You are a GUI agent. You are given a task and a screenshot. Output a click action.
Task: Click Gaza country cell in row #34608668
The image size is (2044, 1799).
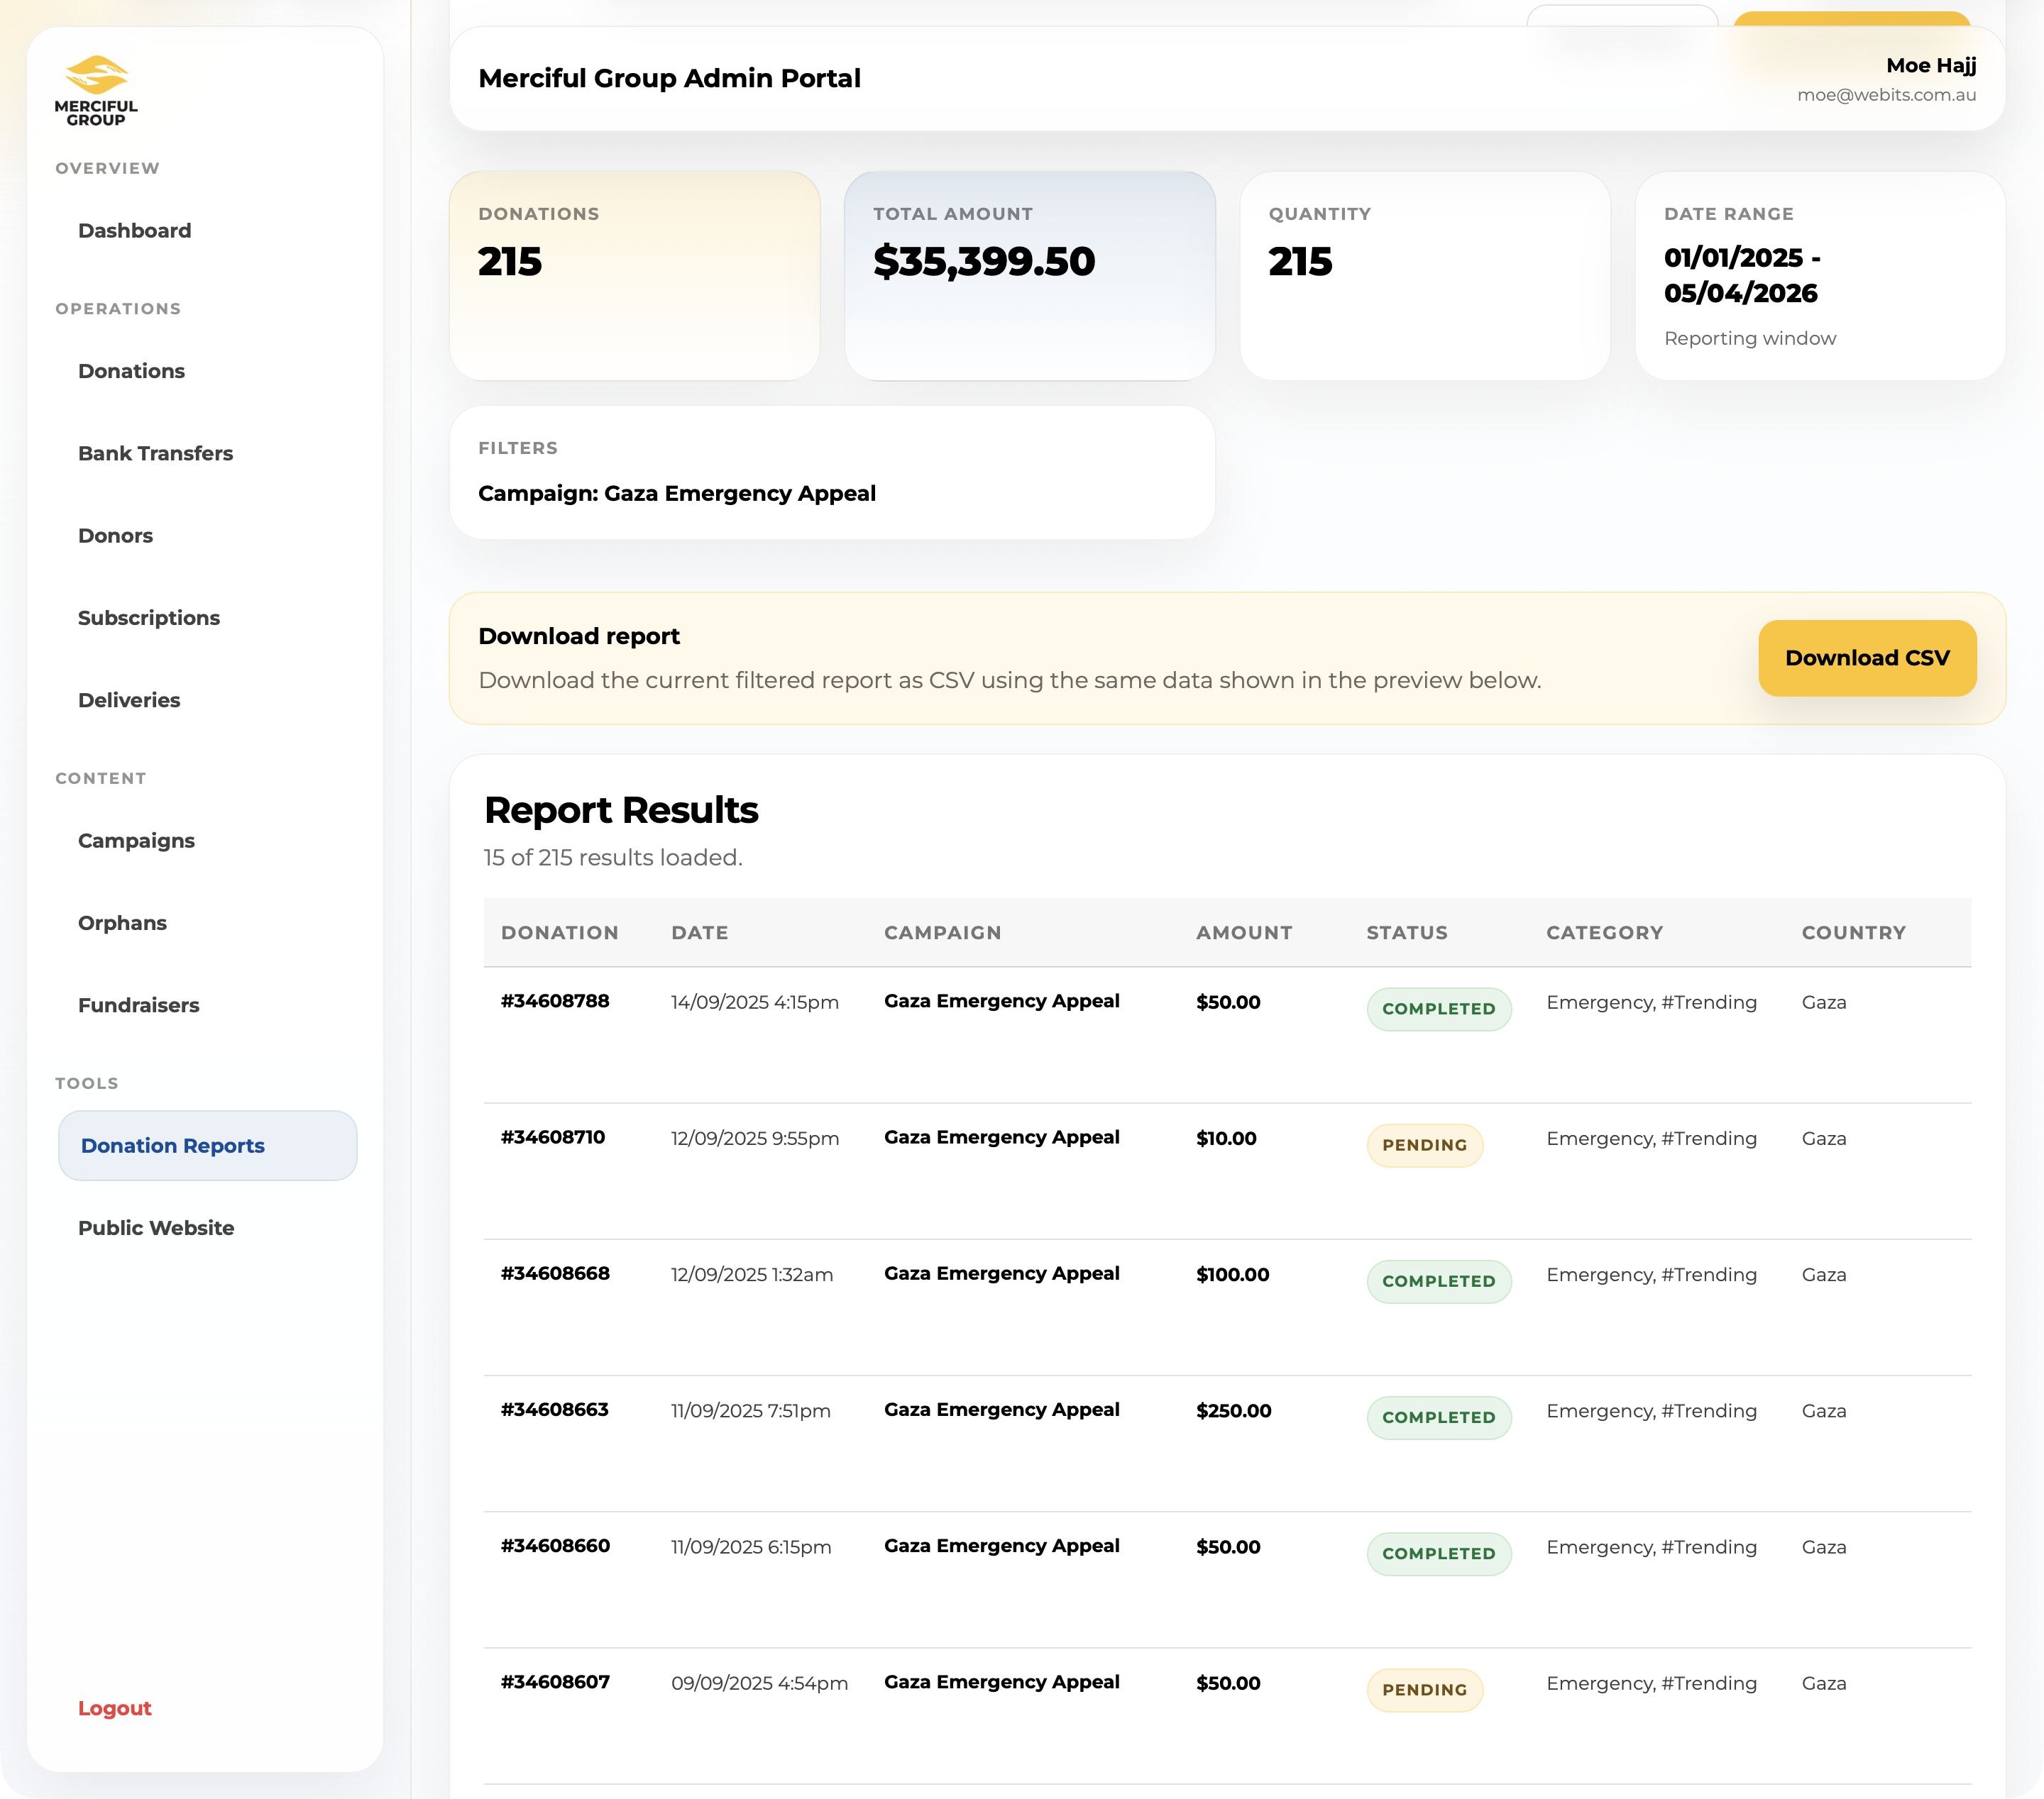[1824, 1274]
